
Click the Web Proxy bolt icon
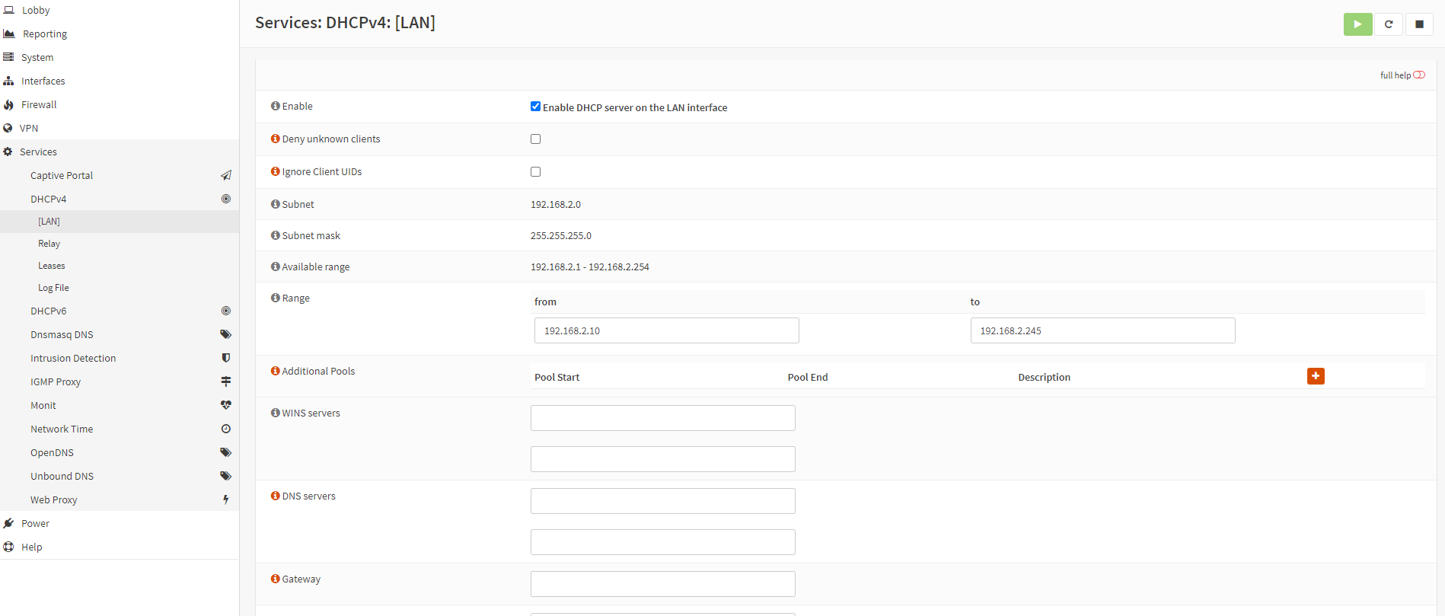pyautogui.click(x=226, y=500)
